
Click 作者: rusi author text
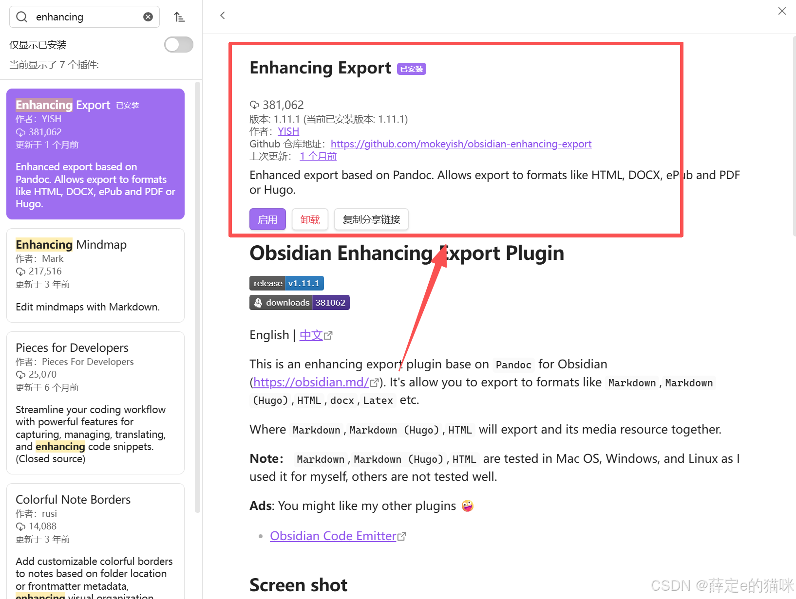(x=36, y=514)
